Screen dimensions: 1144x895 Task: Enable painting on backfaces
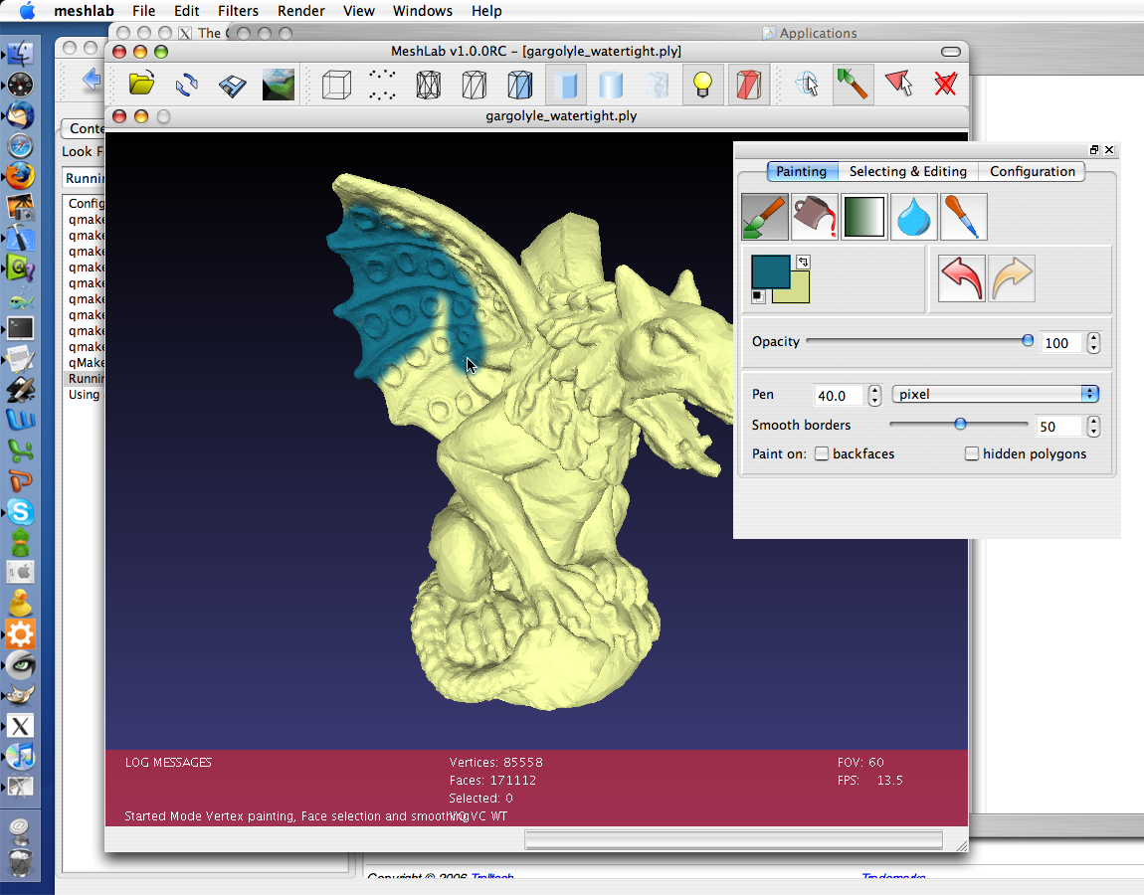(x=822, y=454)
